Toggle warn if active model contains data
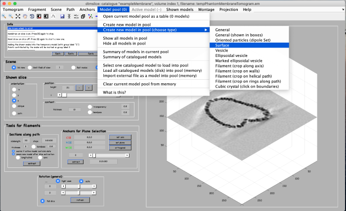This screenshot has height=211, width=346. 13,151
